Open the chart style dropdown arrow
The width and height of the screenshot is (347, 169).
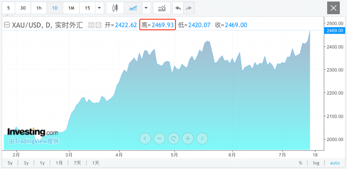pyautogui.click(x=147, y=8)
